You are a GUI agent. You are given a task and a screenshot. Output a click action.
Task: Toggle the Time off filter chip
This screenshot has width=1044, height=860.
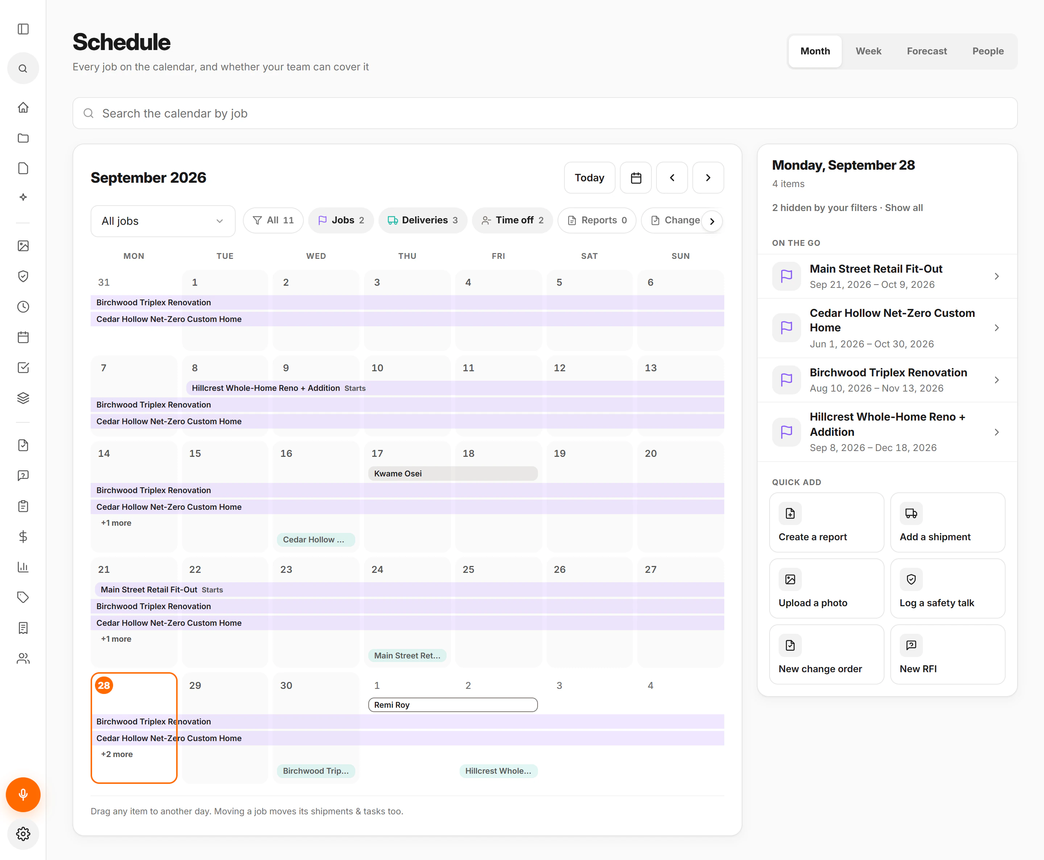click(x=512, y=220)
